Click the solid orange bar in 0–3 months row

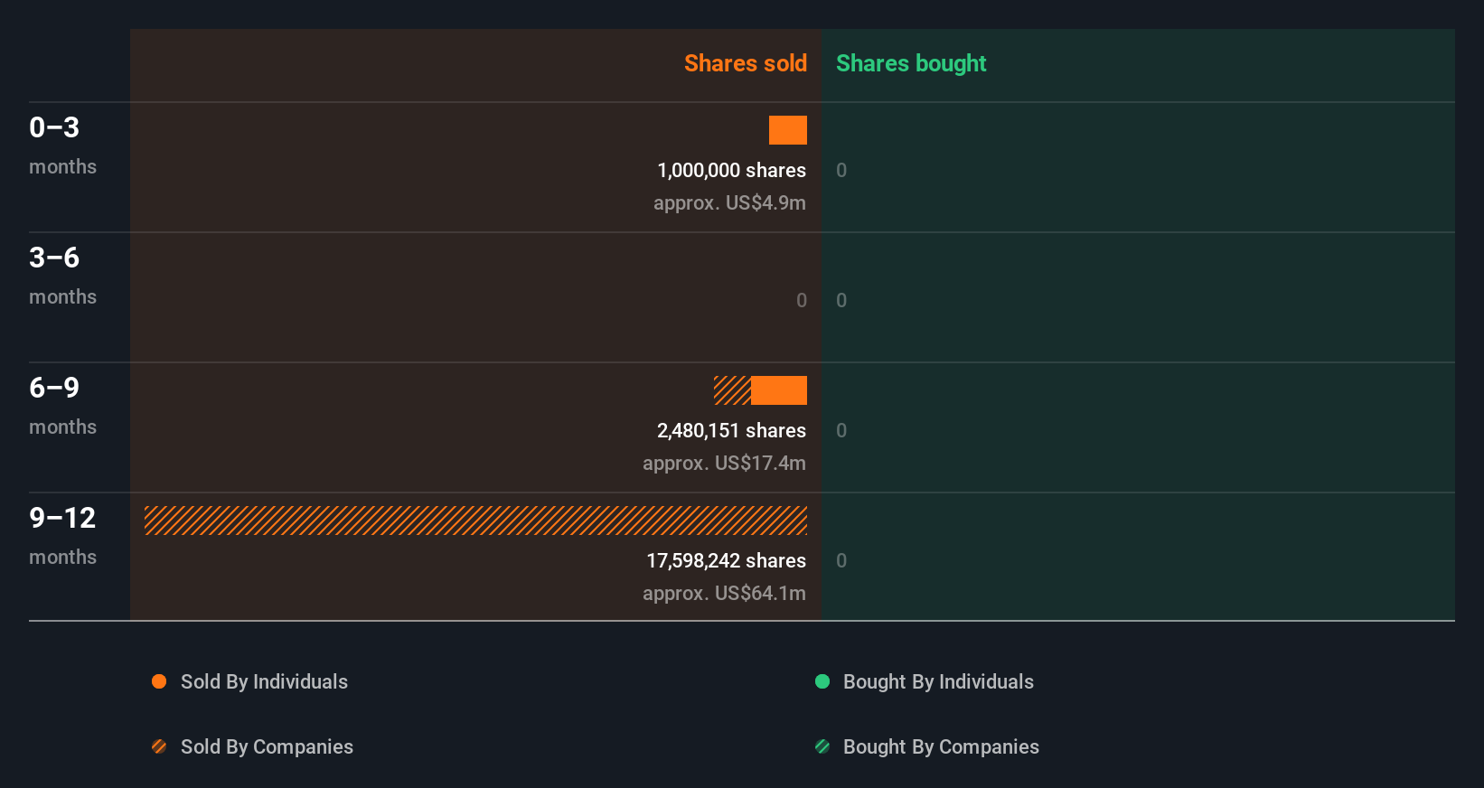[x=788, y=130]
